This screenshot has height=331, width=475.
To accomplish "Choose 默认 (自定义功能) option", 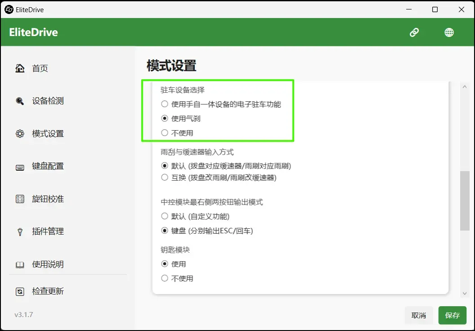I will pyautogui.click(x=195, y=216).
